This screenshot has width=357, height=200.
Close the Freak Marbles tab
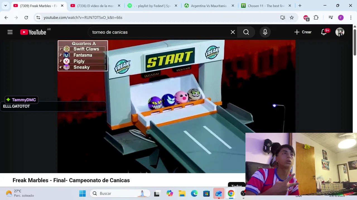pos(62,6)
